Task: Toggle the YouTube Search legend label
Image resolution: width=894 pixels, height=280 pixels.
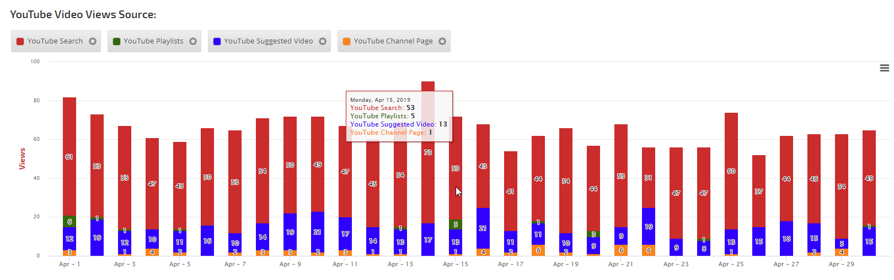Action: (55, 41)
